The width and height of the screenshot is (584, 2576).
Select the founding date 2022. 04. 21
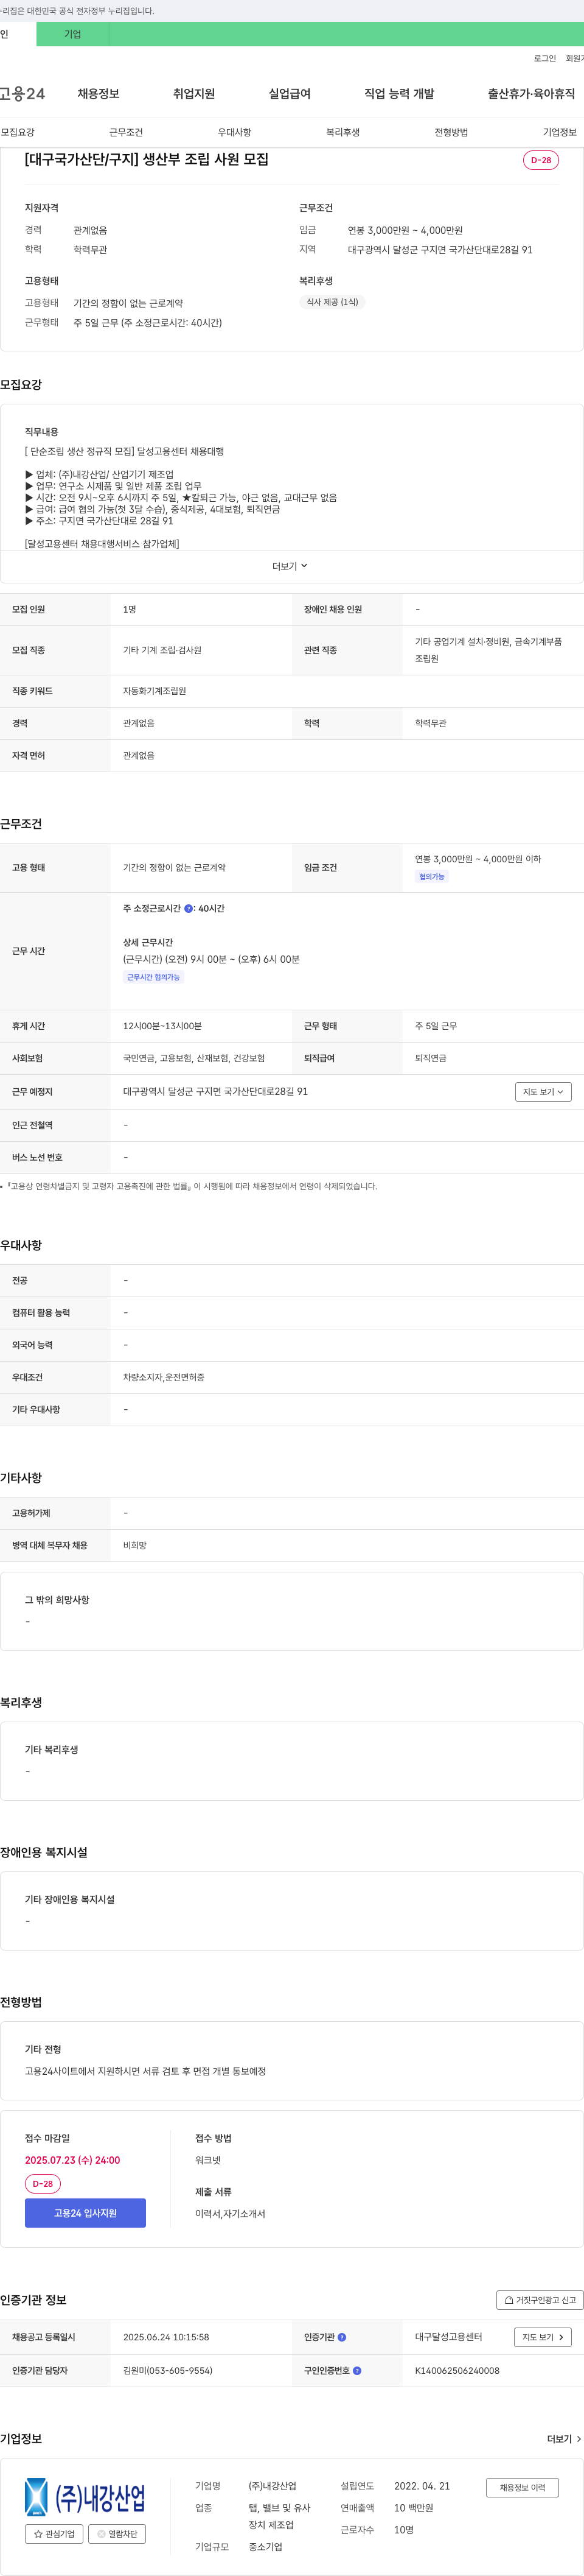(x=422, y=2486)
